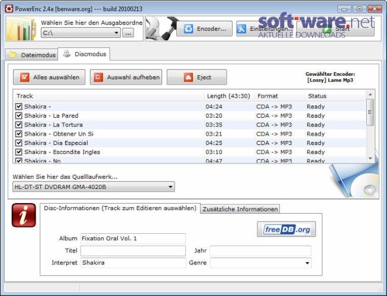This screenshot has height=296, width=387.
Task: Switch to the Dateimodus tab
Action: click(x=31, y=55)
